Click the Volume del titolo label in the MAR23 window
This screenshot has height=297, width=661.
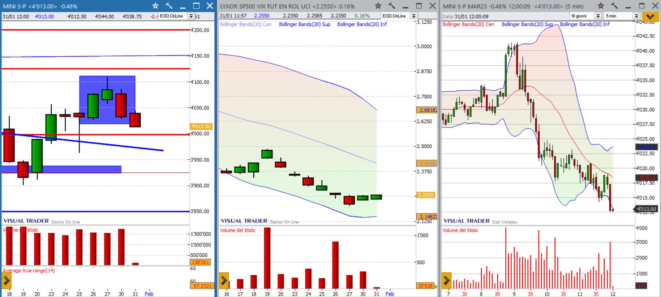click(460, 230)
